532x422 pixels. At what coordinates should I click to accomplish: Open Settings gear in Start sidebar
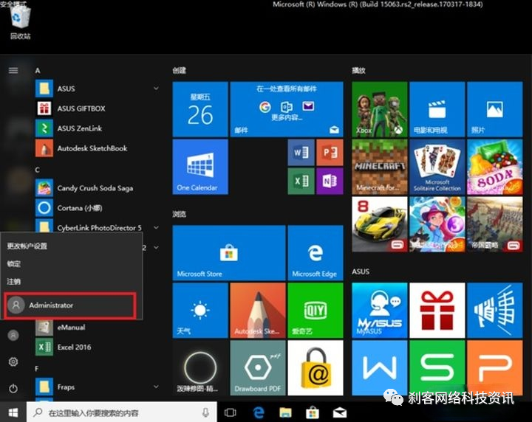pyautogui.click(x=13, y=362)
